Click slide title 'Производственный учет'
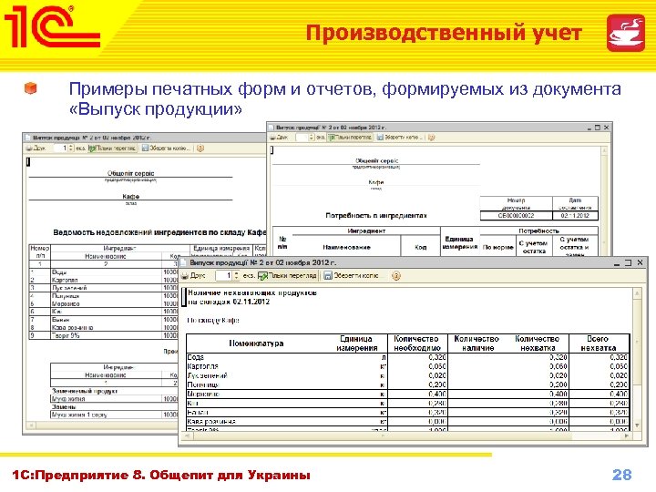The height and width of the screenshot is (492, 656). pyautogui.click(x=444, y=33)
